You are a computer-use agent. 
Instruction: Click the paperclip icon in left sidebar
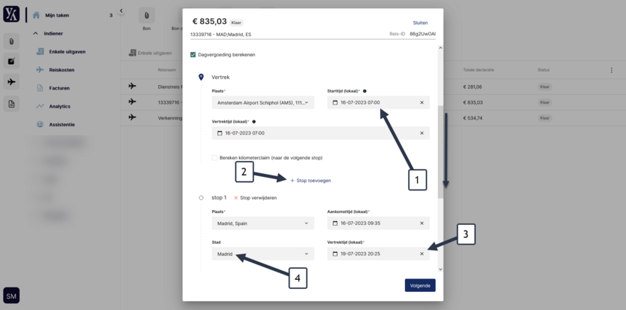pos(11,41)
